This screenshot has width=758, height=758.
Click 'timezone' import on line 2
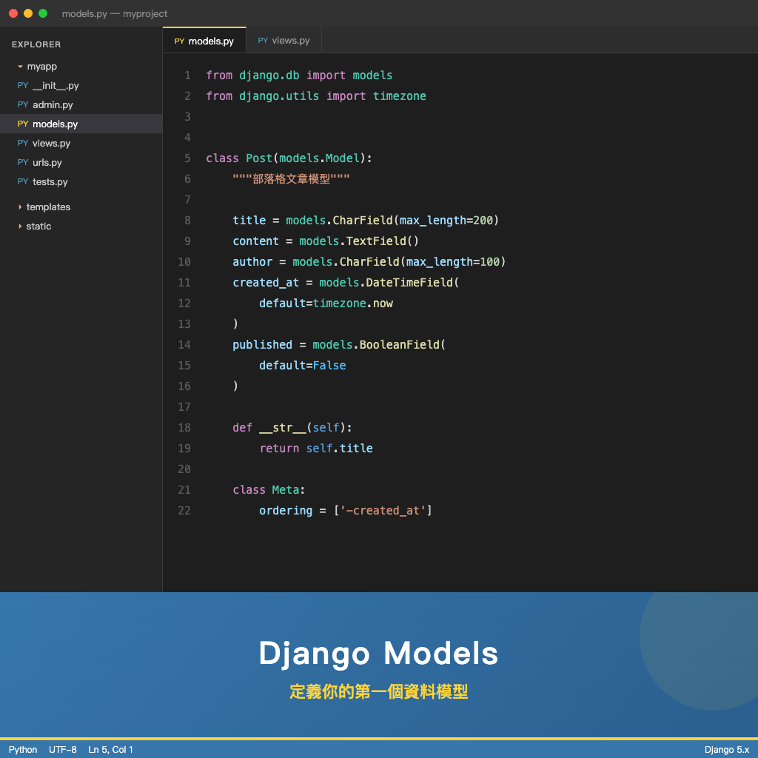400,96
